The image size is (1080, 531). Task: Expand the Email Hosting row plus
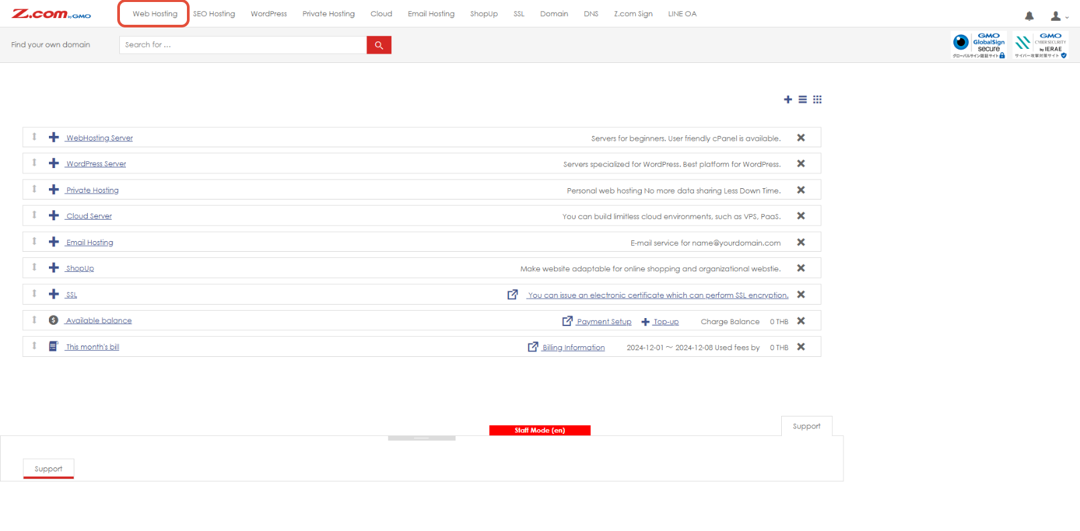54,242
